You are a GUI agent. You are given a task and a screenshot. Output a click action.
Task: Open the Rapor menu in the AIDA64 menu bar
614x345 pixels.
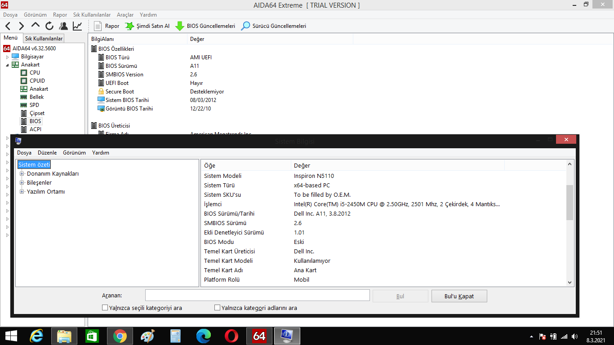click(x=60, y=15)
